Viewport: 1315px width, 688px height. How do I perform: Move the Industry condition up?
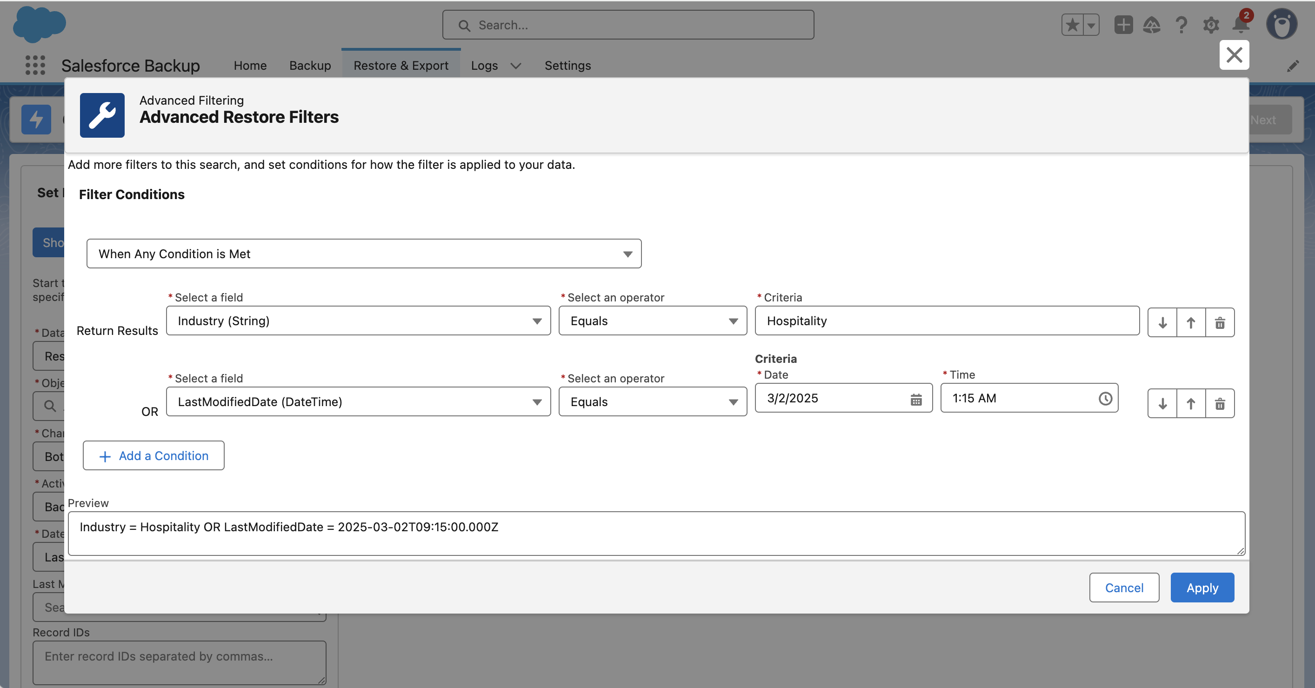[x=1191, y=322]
